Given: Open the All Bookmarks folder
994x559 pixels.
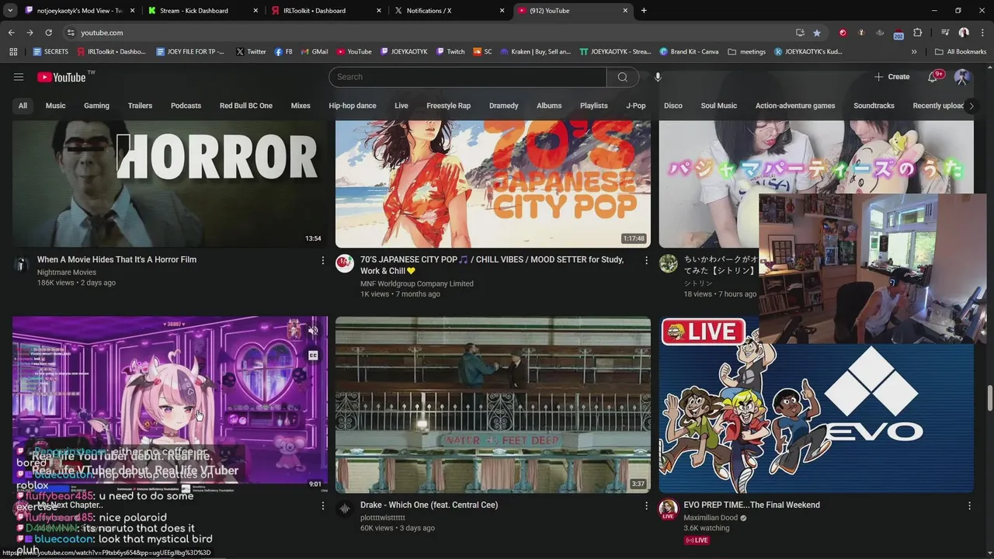Looking at the screenshot, I should [x=961, y=52].
